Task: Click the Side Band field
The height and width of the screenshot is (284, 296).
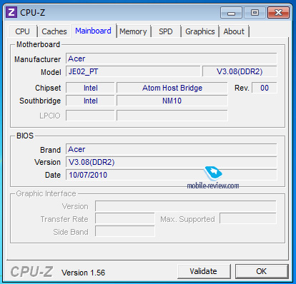Action: click(x=125, y=231)
